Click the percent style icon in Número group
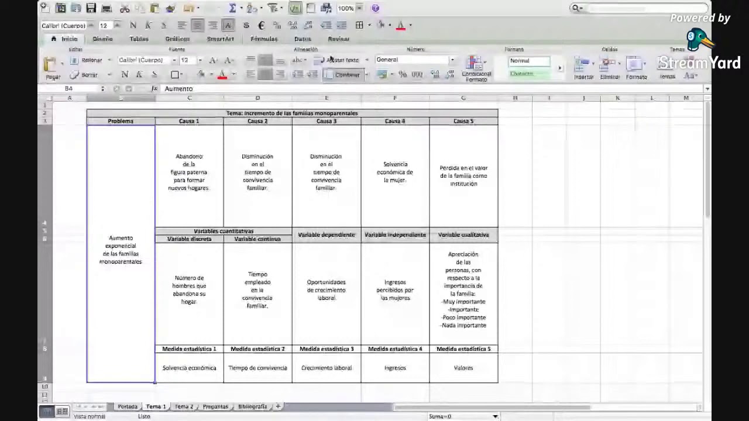749x421 pixels. (402, 74)
